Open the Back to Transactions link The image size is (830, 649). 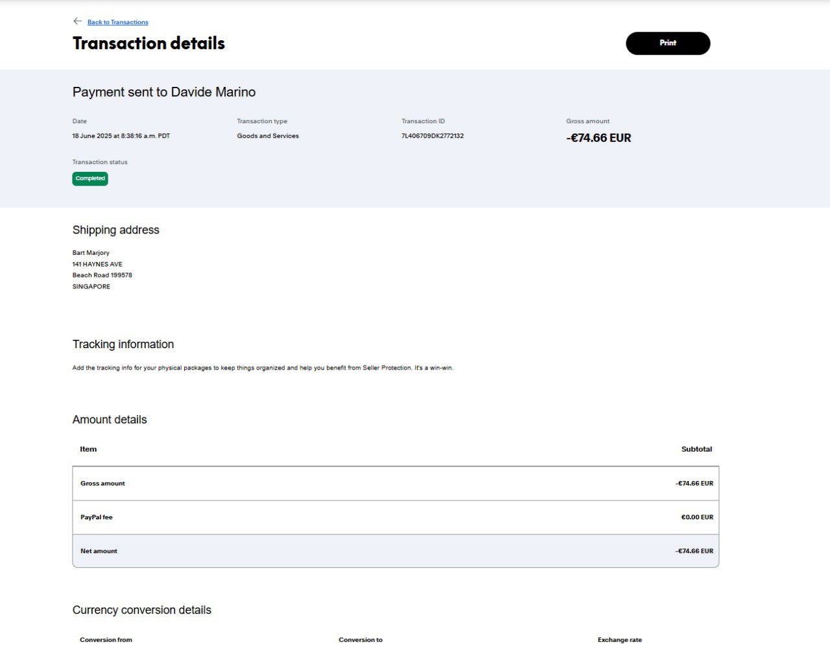(118, 22)
